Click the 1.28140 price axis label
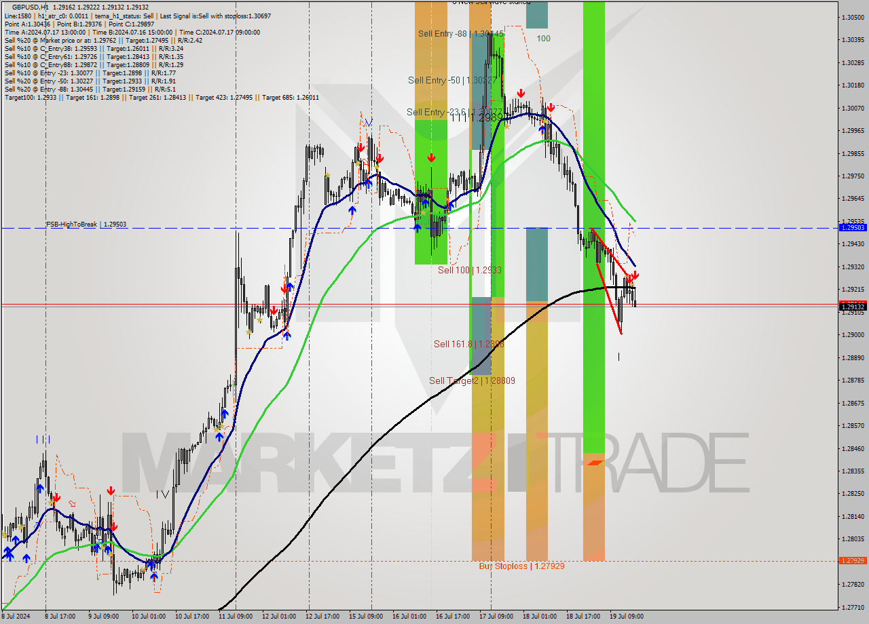This screenshot has height=624, width=869. coord(853,516)
